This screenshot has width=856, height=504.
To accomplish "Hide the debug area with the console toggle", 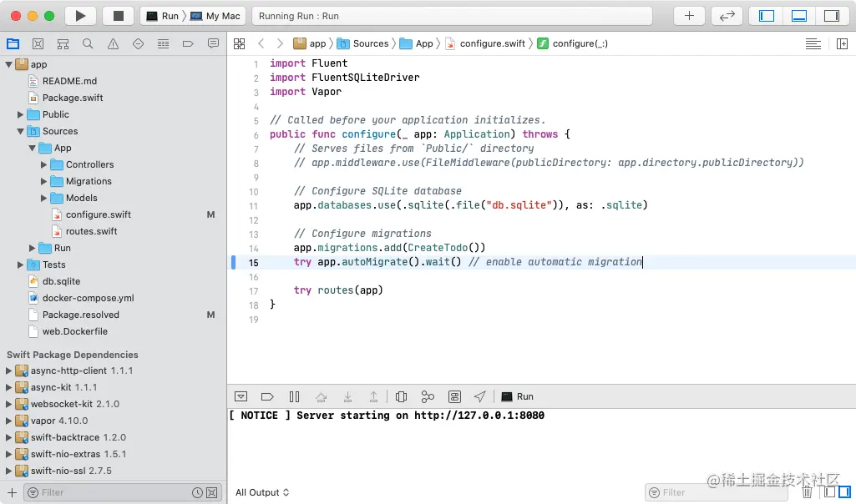I will pos(241,396).
